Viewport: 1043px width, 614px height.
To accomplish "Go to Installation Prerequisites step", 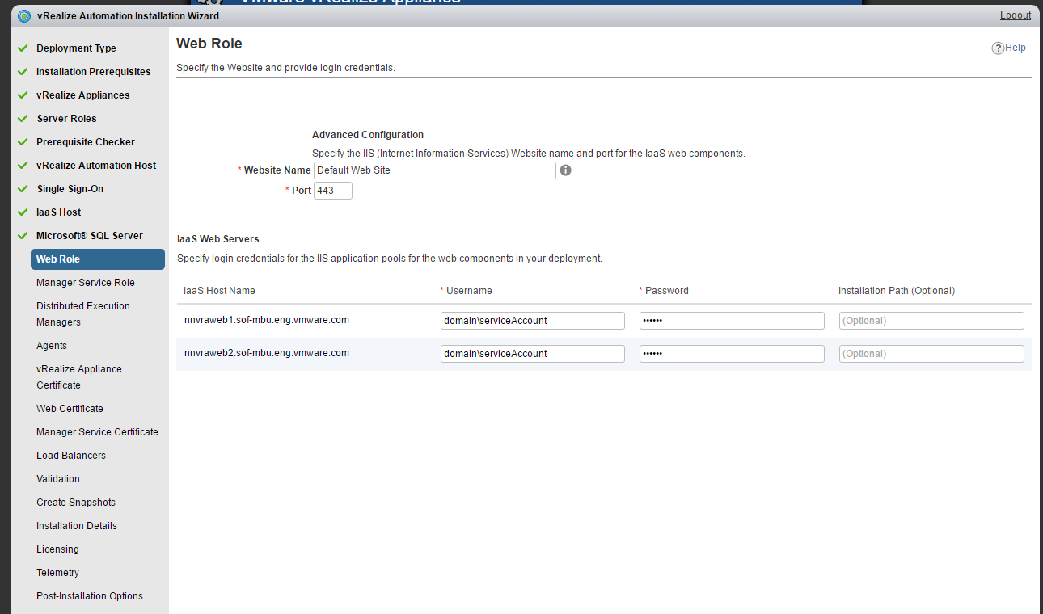I will 94,72.
